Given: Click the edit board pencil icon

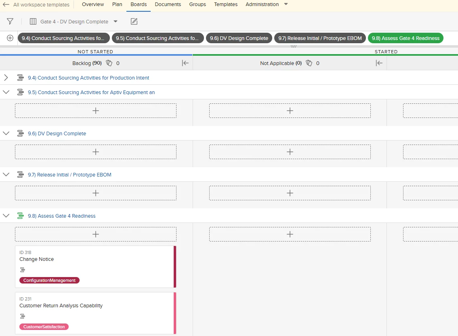Looking at the screenshot, I should [134, 21].
